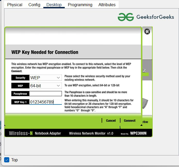Viewport: 179px width, 167px height.
Task: Open the Config tab
Action: click(x=34, y=5)
